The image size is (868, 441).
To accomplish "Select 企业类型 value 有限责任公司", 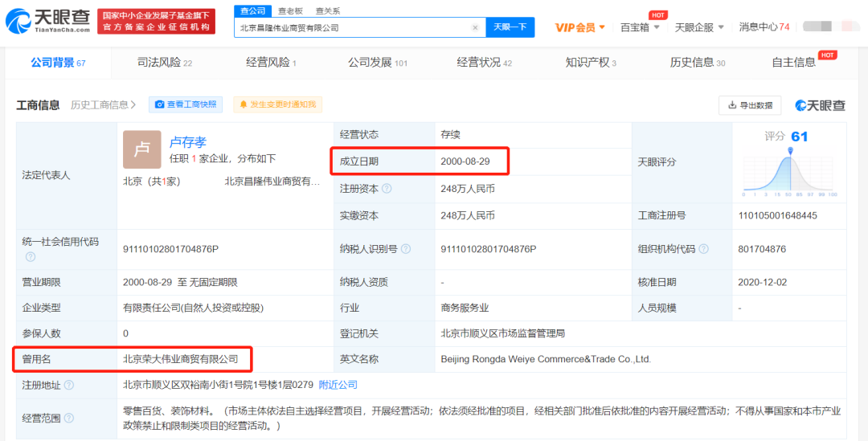I will pos(194,308).
